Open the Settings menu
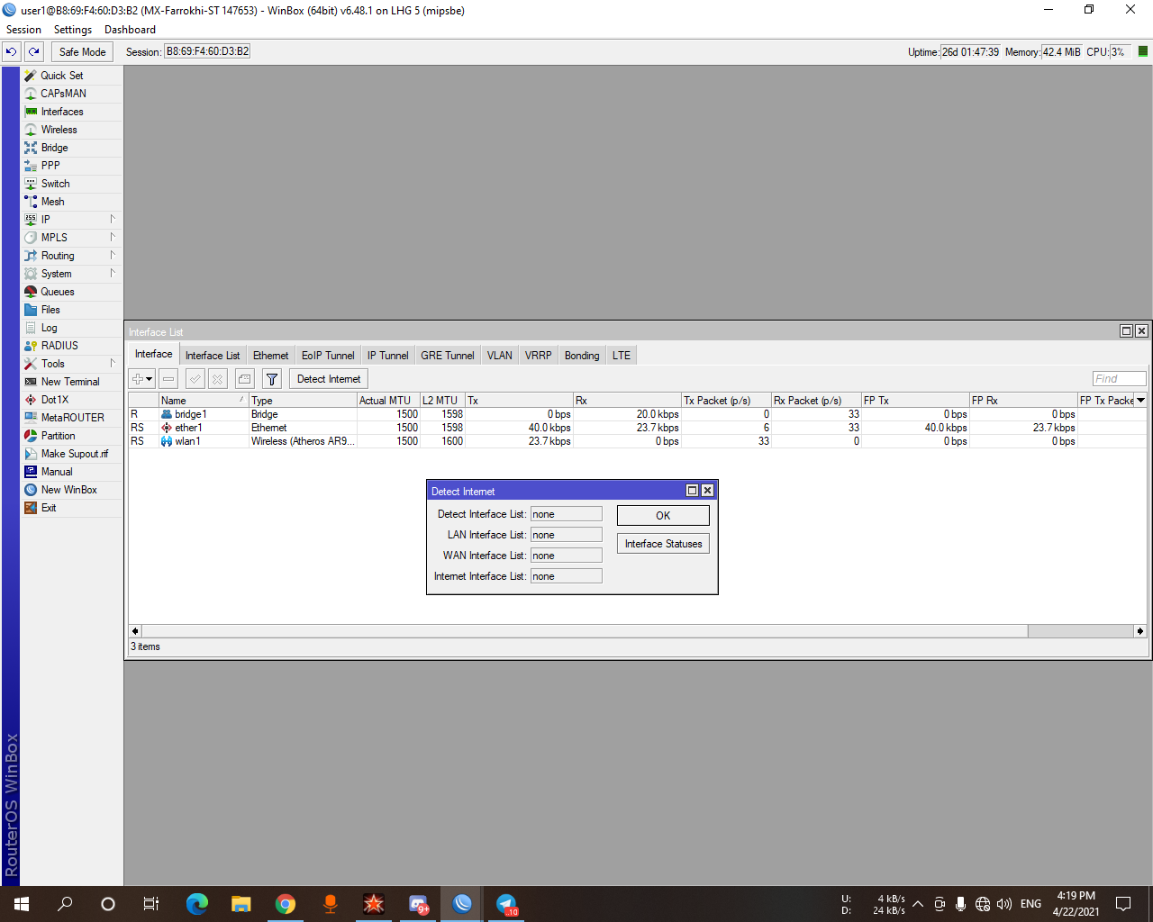Viewport: 1153px width, 922px height. pyautogui.click(x=72, y=29)
